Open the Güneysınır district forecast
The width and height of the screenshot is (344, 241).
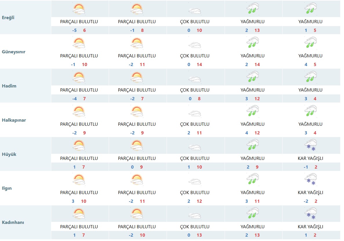pos(13,52)
